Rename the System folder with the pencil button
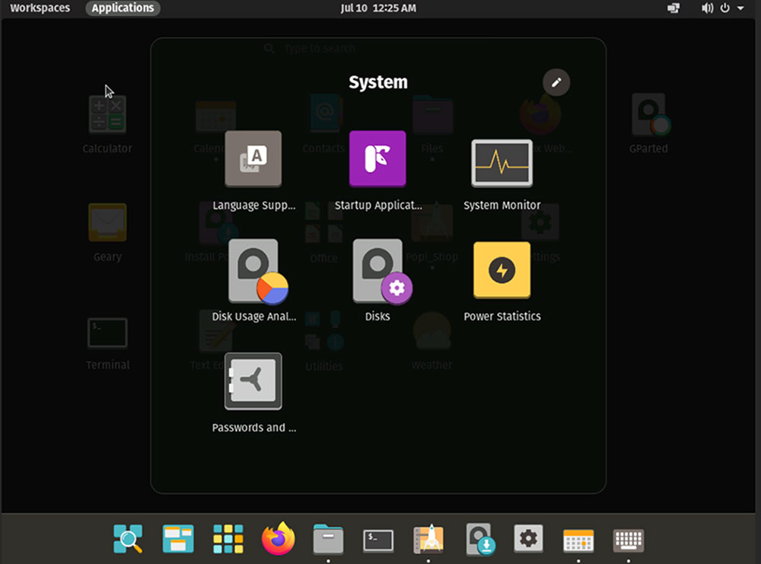 (556, 82)
